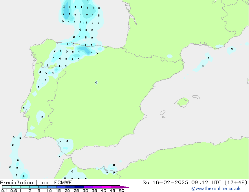Click the date '16-02-2025' text
Image resolution: width=249 pixels, height=192 pixels.
pyautogui.click(x=170, y=183)
